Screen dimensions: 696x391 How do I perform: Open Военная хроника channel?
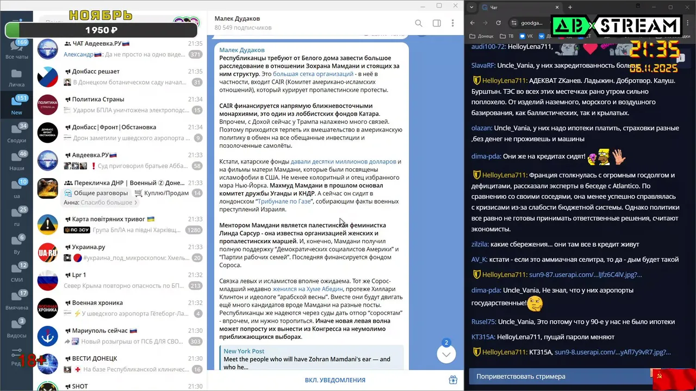[x=120, y=308]
